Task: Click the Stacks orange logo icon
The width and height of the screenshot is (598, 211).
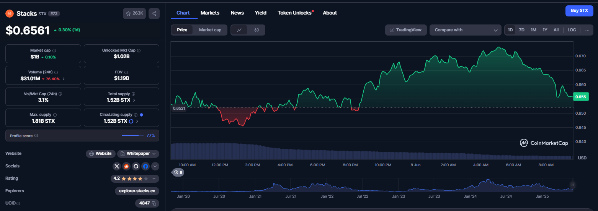Action: click(9, 13)
